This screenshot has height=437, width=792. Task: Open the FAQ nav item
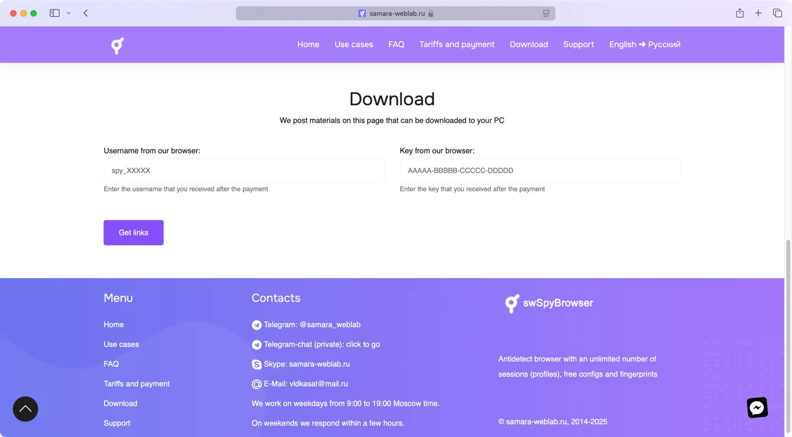pyautogui.click(x=396, y=44)
